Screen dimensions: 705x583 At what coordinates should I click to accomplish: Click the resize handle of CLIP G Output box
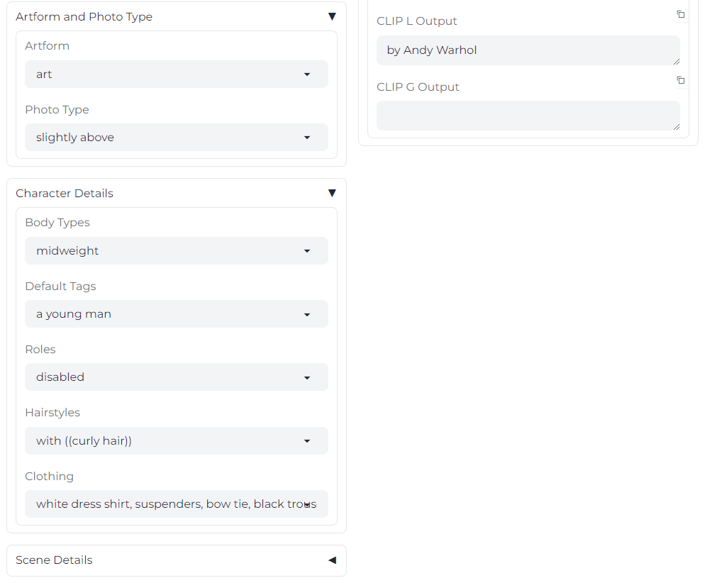[x=677, y=127]
